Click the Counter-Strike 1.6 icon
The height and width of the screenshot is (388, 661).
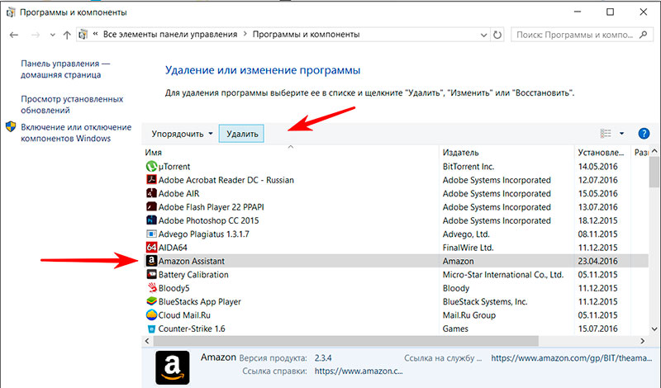click(x=151, y=329)
